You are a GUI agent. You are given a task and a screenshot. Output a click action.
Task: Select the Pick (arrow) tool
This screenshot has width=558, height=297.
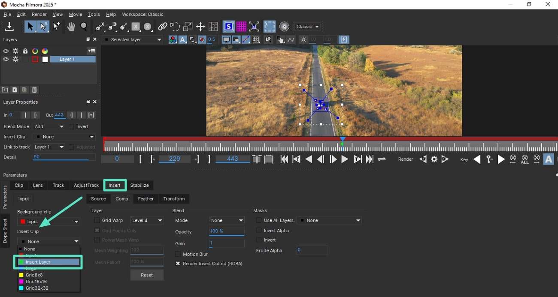[x=30, y=27]
